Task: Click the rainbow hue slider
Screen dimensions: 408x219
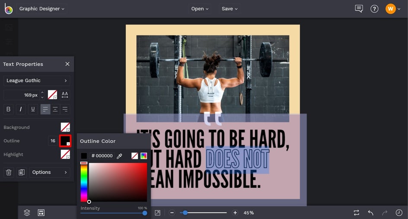Action: pos(84,182)
